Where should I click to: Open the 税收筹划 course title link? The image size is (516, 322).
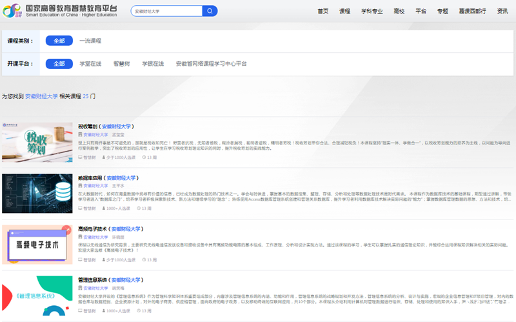click(x=87, y=126)
